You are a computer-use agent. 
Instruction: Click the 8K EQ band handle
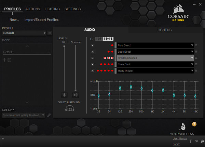(x=184, y=95)
